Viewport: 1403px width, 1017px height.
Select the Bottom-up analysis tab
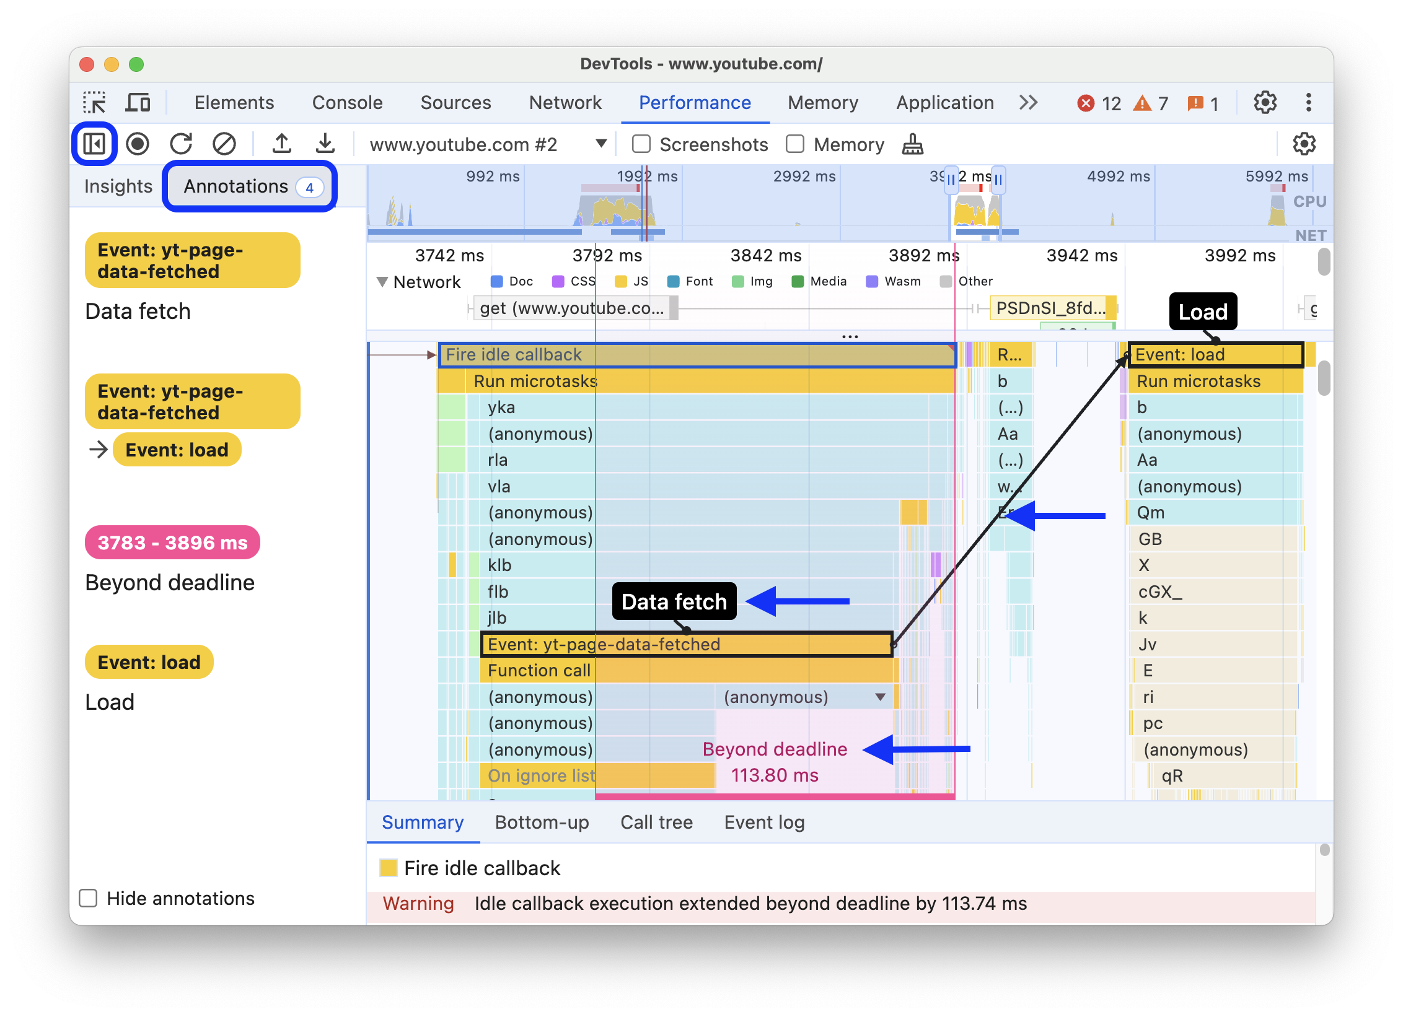[542, 822]
